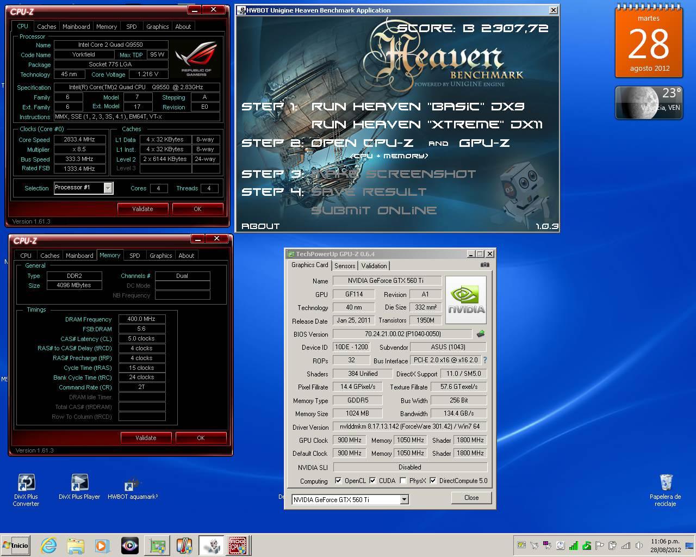The image size is (696, 557).
Task: Click the network signal tray icon
Action: pyautogui.click(x=626, y=545)
